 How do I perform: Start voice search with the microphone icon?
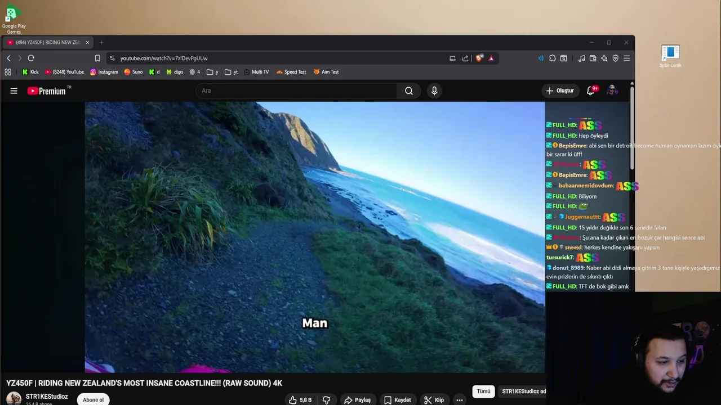[434, 91]
